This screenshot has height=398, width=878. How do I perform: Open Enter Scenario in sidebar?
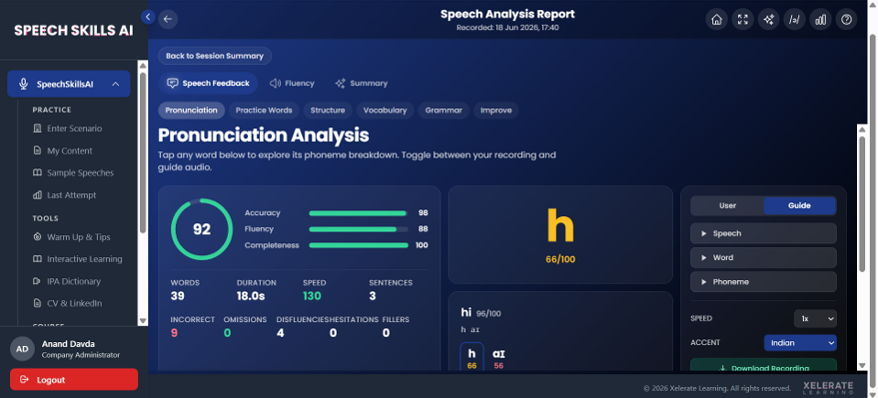pyautogui.click(x=74, y=128)
